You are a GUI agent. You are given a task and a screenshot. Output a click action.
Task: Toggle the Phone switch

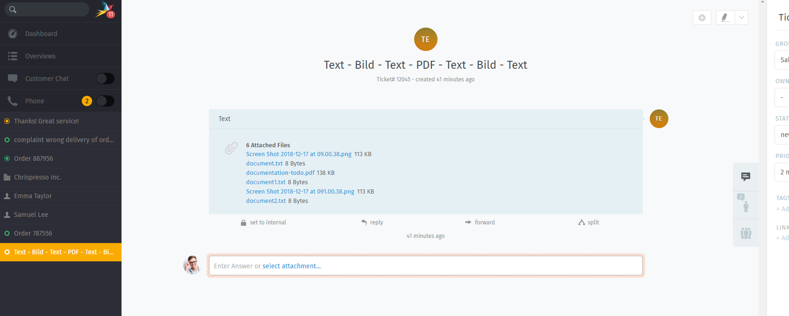coord(105,101)
